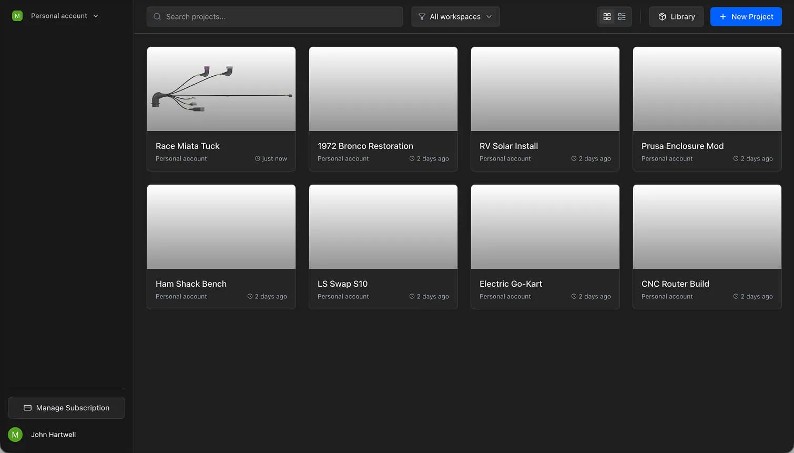Open the All workspaces dropdown

pos(455,16)
